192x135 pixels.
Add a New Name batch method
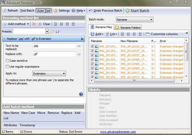(x=11, y=113)
